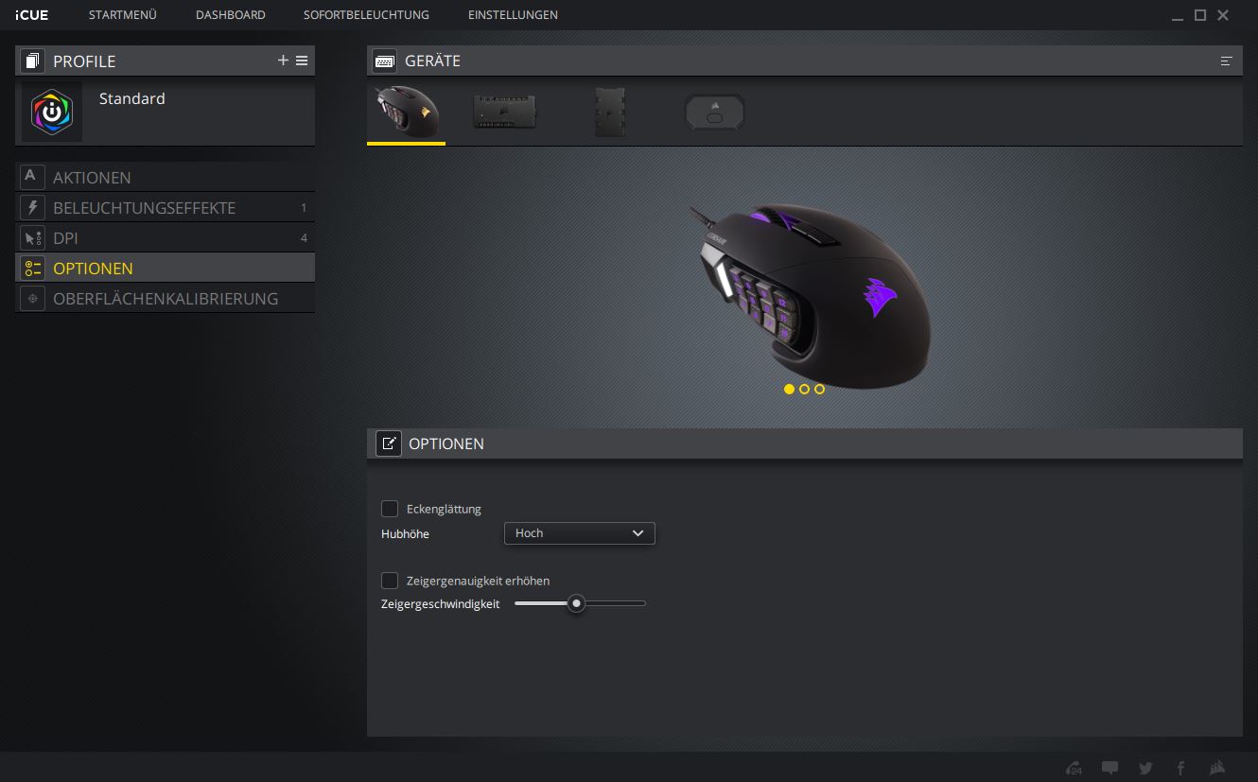The width and height of the screenshot is (1258, 782).
Task: Open the Aktionen section
Action: [166, 177]
